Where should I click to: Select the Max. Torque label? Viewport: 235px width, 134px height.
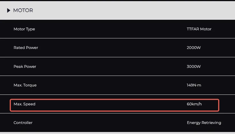click(x=25, y=85)
